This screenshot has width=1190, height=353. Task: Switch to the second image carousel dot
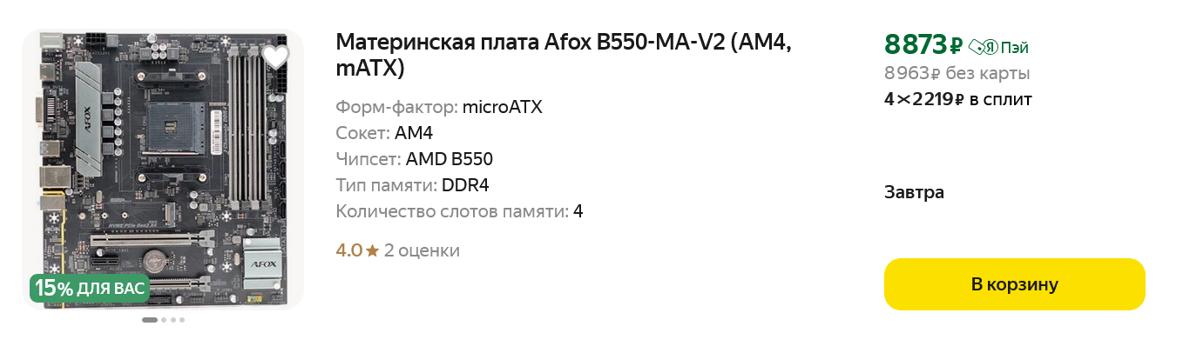164,320
